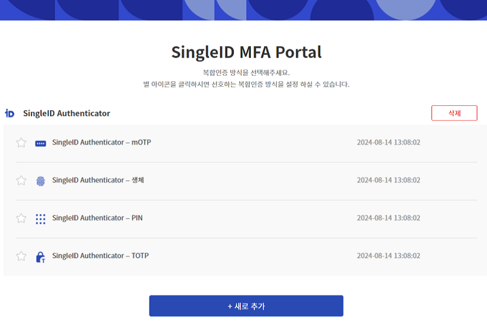Screen dimensions: 487x331
Task: Delete the authenticator with the 삭제 button
Action: (x=454, y=113)
